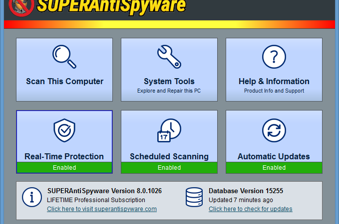Click 'Product Info and Support' text
339x224 pixels.
[x=274, y=91]
